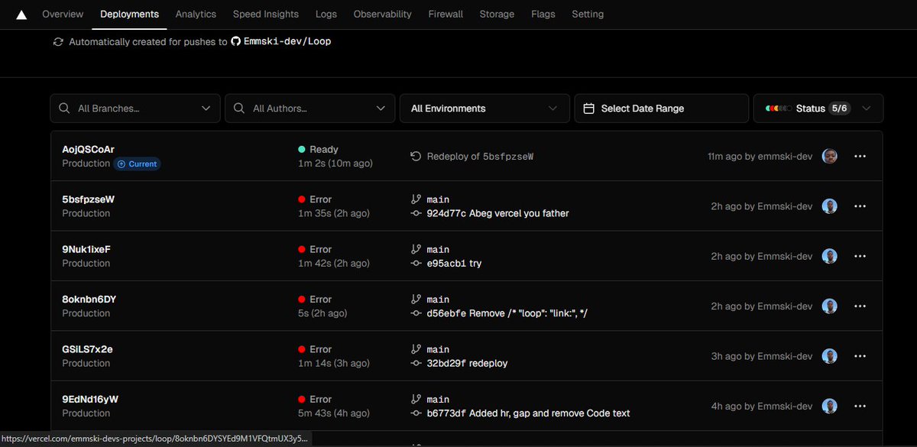The height and width of the screenshot is (447, 917).
Task: Click the redeploy icon beside 5bsfpzseW text
Action: tap(416, 156)
